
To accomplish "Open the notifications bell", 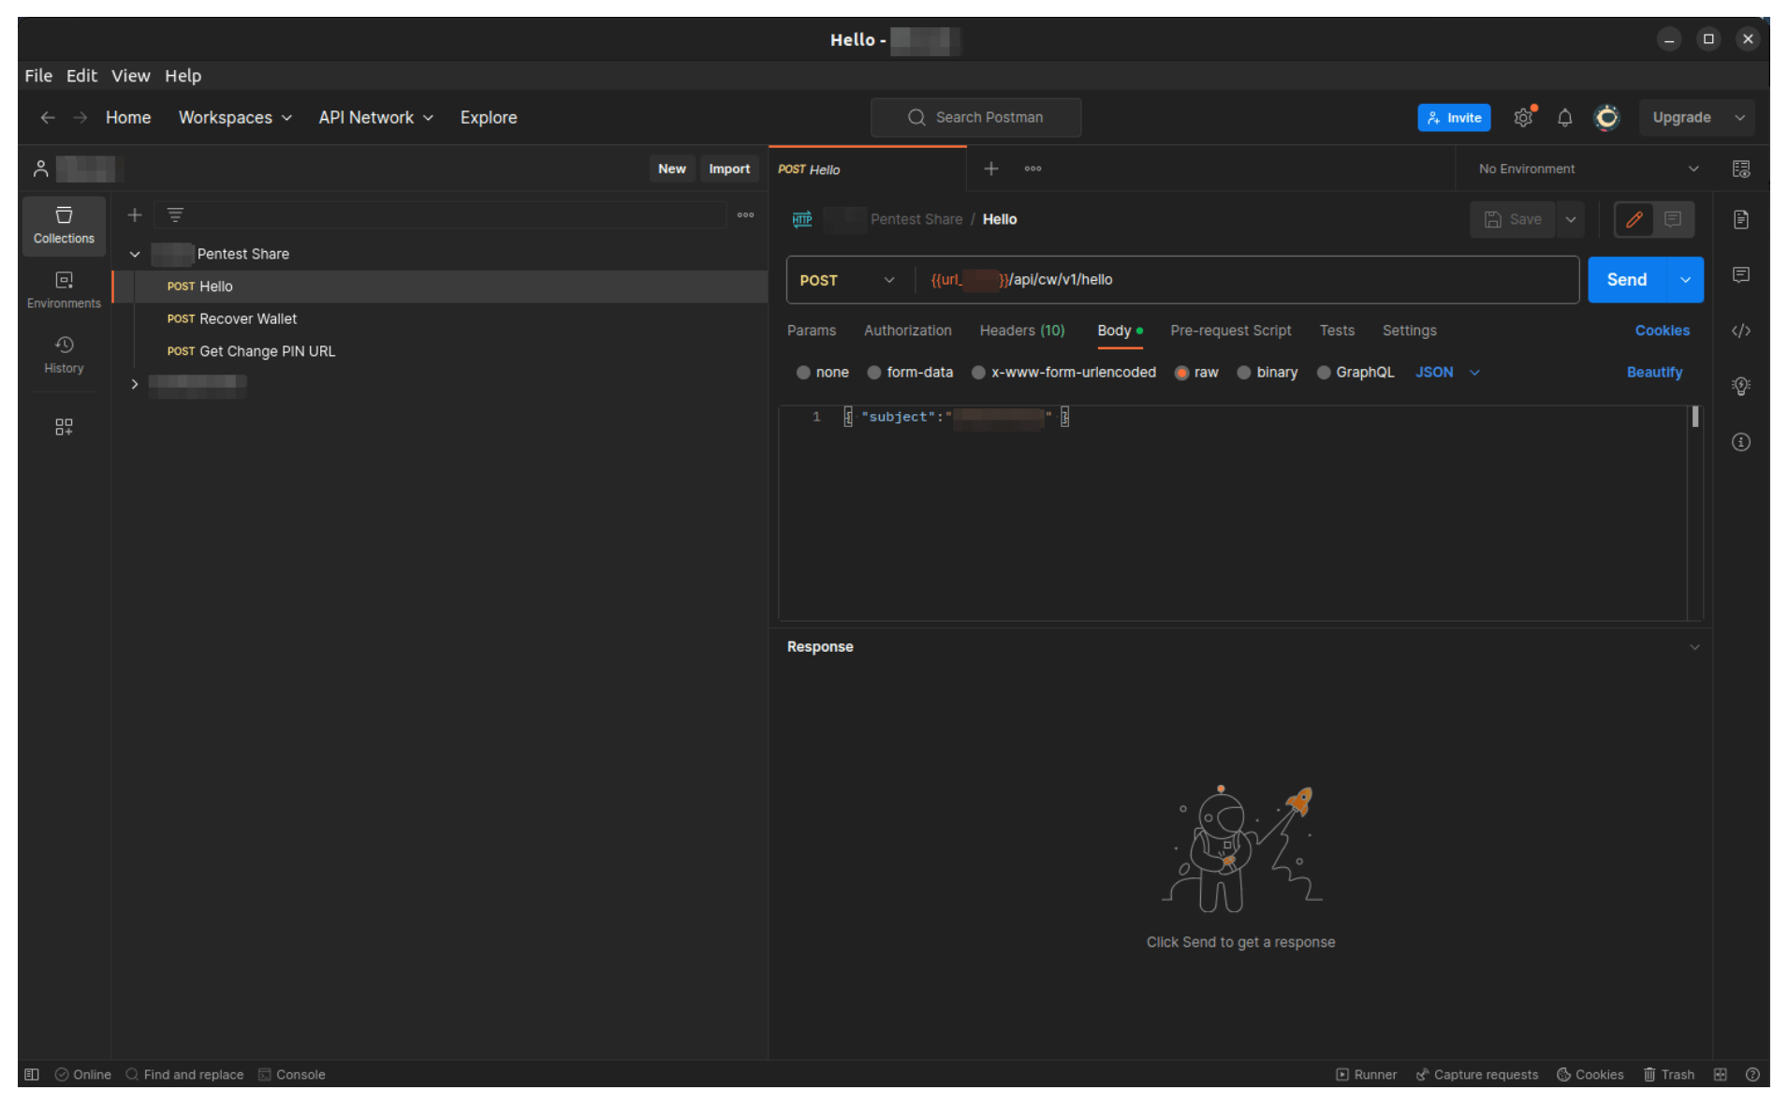I will pyautogui.click(x=1564, y=117).
